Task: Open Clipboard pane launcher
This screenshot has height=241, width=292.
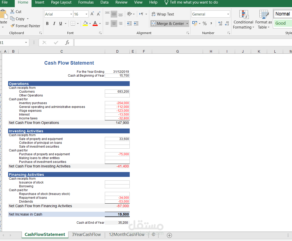Action: coord(40,33)
